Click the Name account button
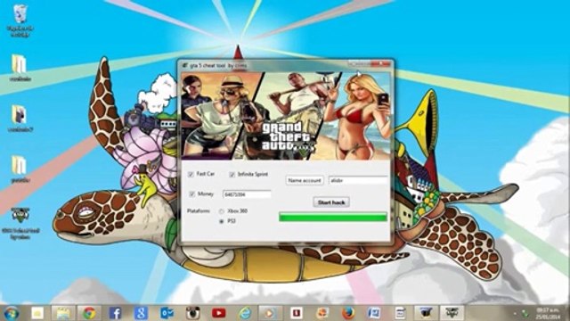Image resolution: width=570 pixels, height=321 pixels. point(305,180)
